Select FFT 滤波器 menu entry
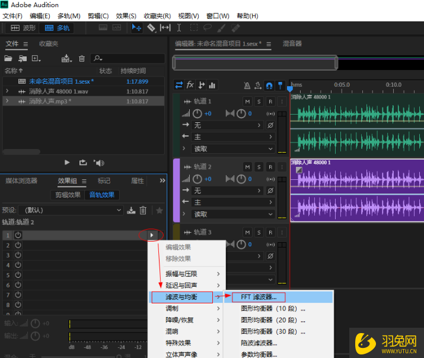This screenshot has width=424, height=358. point(279,297)
